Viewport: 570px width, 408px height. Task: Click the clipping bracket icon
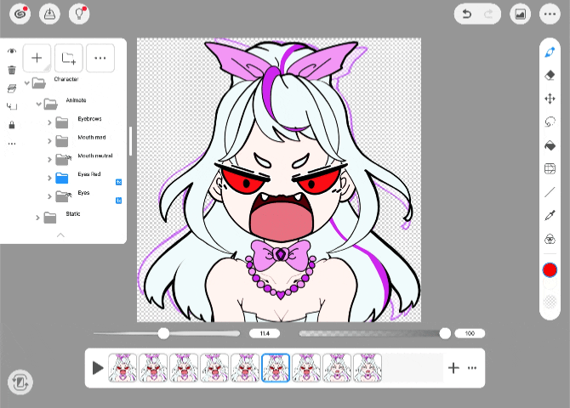[12, 106]
